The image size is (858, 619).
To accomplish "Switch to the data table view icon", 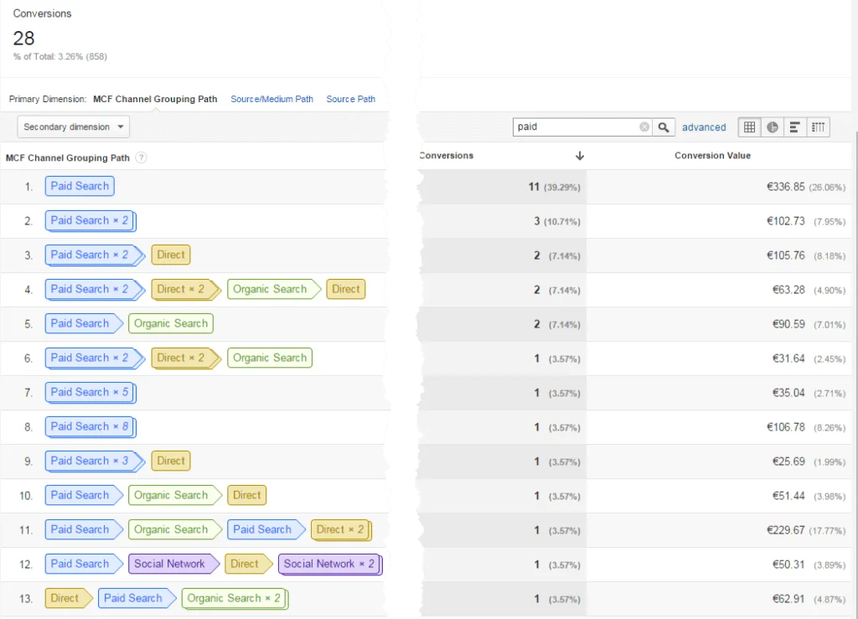I will pos(749,126).
